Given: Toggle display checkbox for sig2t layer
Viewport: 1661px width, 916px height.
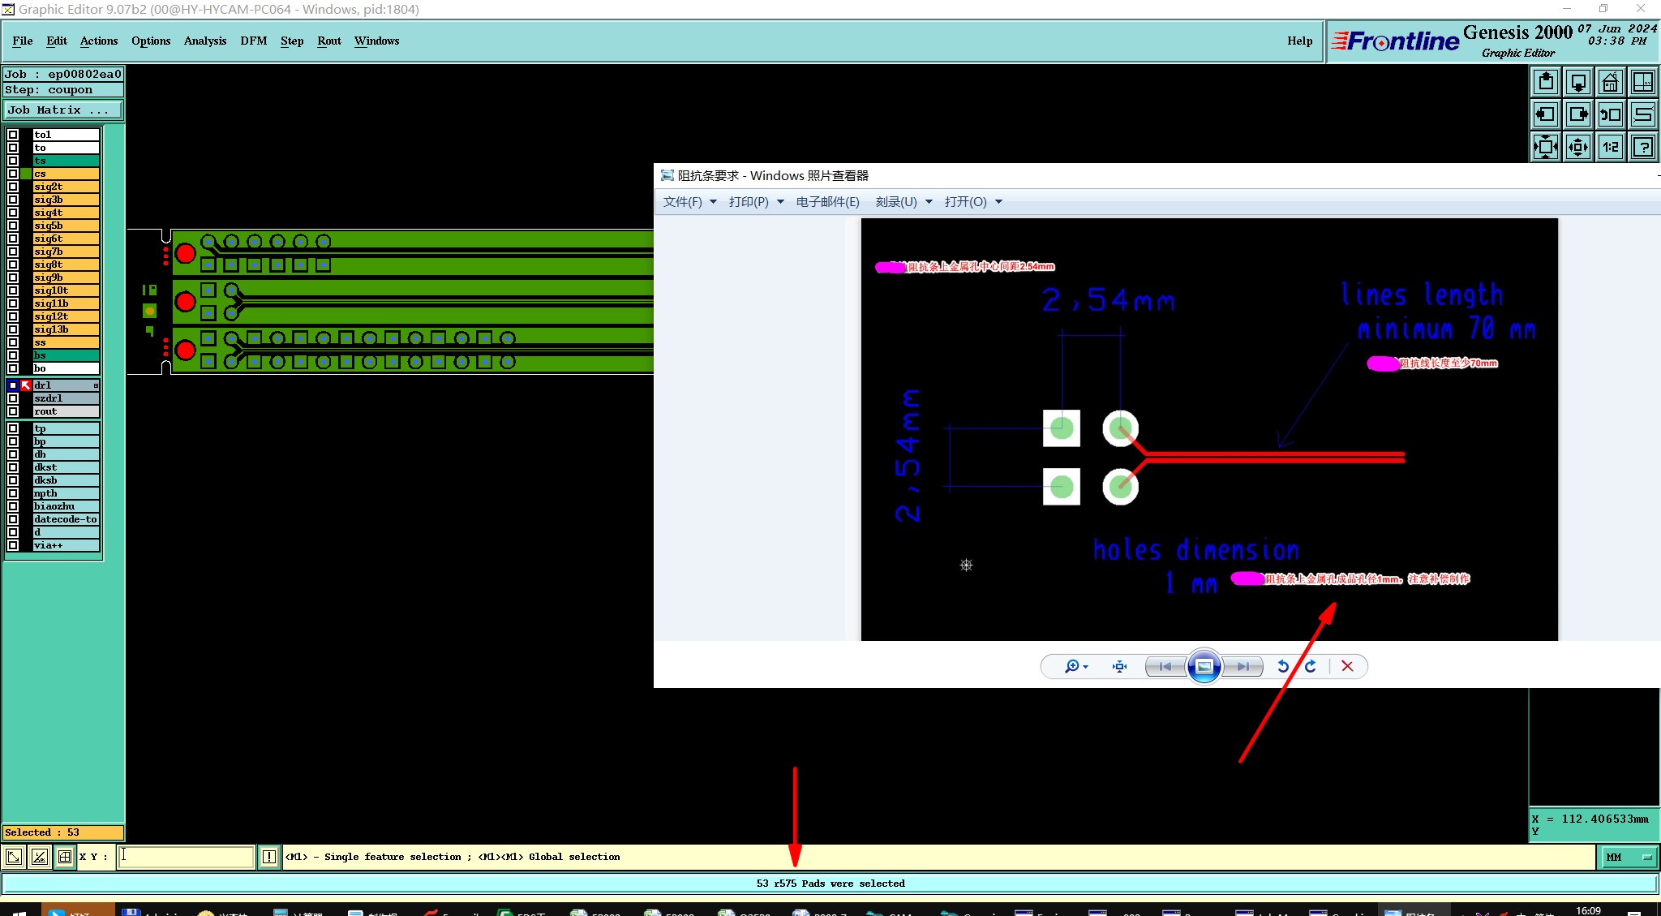Looking at the screenshot, I should click(x=13, y=187).
